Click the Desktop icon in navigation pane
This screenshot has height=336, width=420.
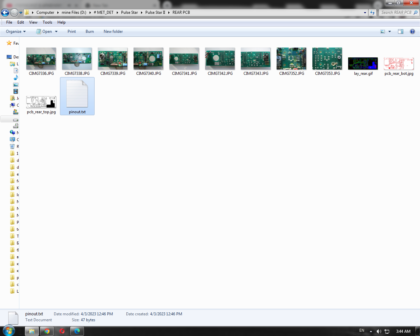click(9, 57)
